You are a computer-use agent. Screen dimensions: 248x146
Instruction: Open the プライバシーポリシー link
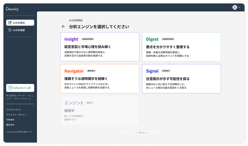16,115
